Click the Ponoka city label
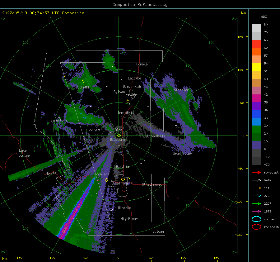 142,64
